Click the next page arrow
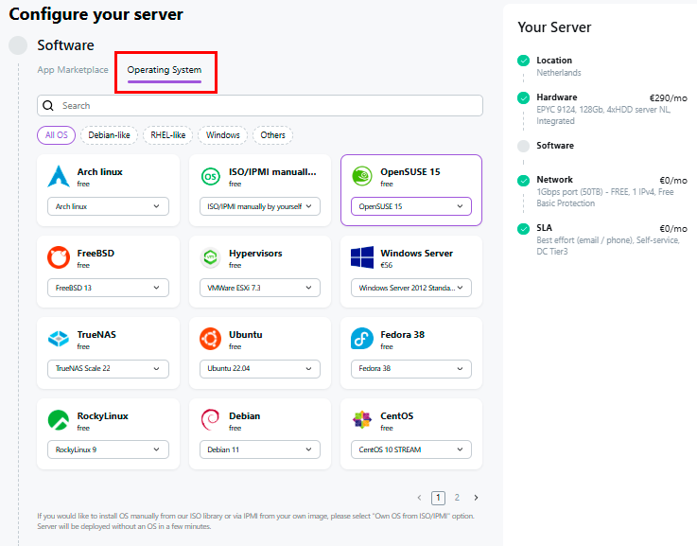 point(476,498)
